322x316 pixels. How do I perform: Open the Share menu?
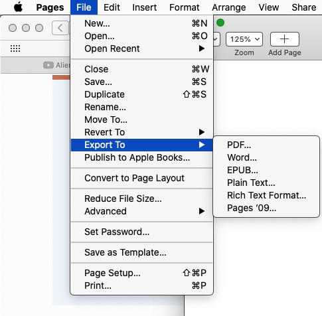pos(304,7)
